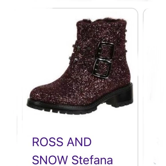The width and height of the screenshot is (166, 166).
Task: Click the "SNOW Stefana" title line
Action: pyautogui.click(x=72, y=160)
